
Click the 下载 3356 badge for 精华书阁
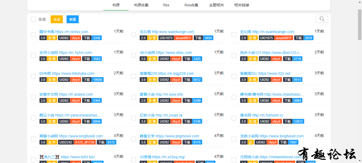pos(92,38)
